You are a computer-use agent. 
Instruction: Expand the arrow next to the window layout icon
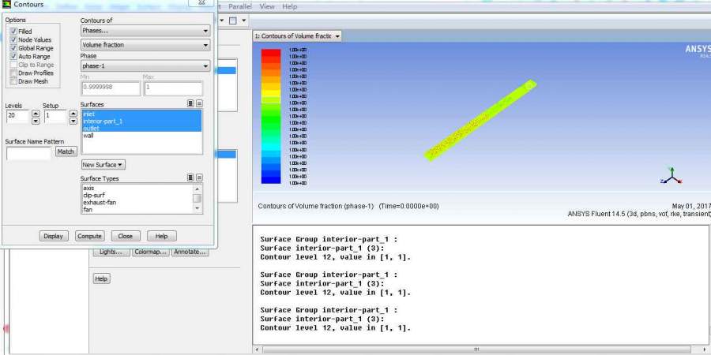[x=244, y=21]
